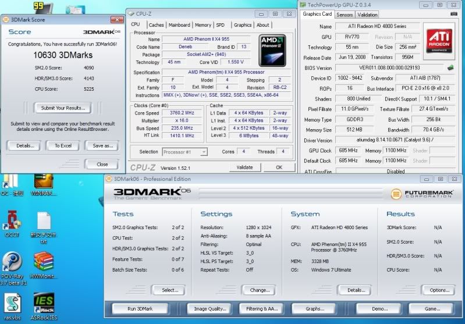Click the GPU-Z Name field ATI Radeon HD 4800 Series
This screenshot has height=324, width=465.
tap(377, 26)
